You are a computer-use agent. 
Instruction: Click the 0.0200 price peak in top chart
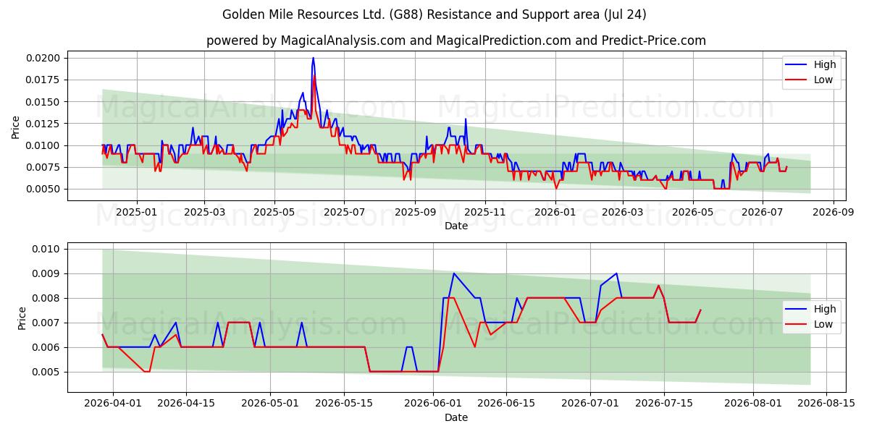pos(313,58)
